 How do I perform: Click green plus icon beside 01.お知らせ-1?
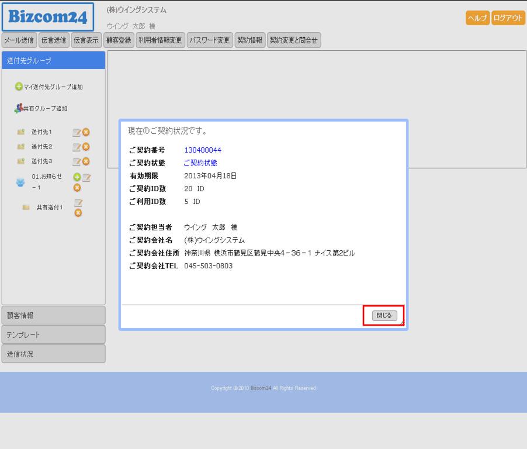point(77,177)
